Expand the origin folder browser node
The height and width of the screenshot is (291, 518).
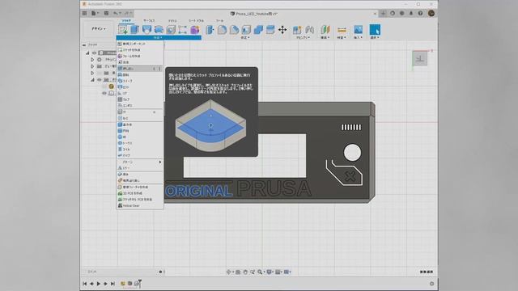[92, 73]
